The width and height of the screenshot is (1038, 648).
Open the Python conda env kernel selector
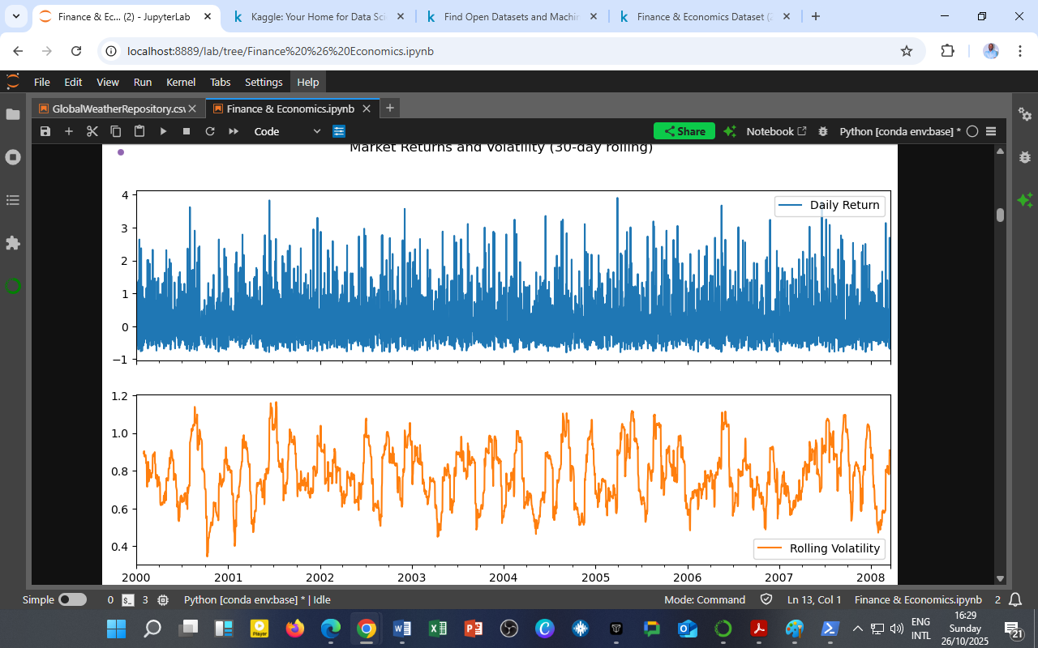[x=899, y=131]
